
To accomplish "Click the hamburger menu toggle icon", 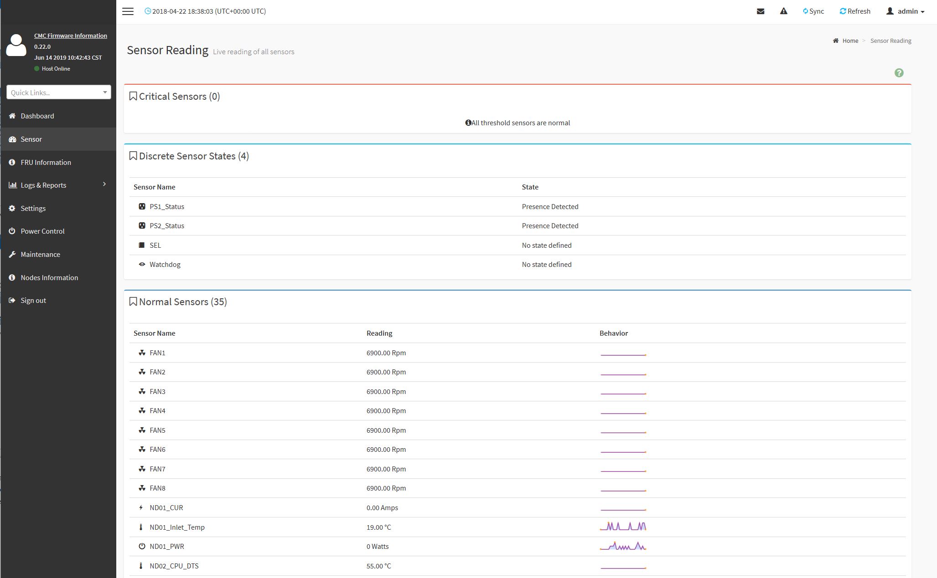I will pos(128,11).
